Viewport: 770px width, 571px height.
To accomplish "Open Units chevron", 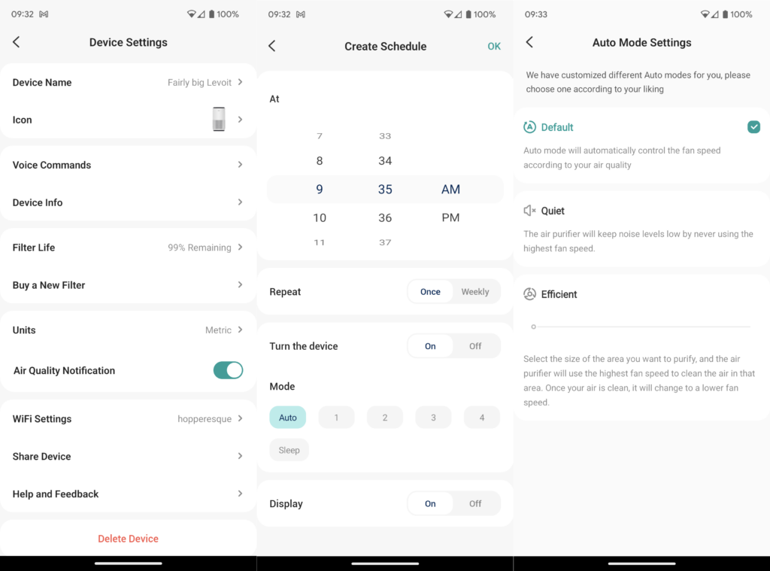I will point(240,330).
